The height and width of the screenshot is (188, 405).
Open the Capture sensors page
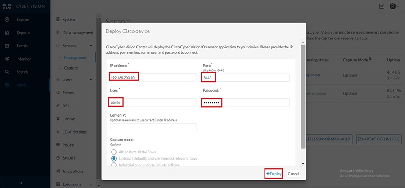pos(71,68)
